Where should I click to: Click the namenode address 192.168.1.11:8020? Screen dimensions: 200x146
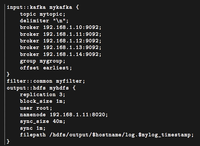[x=78, y=115]
